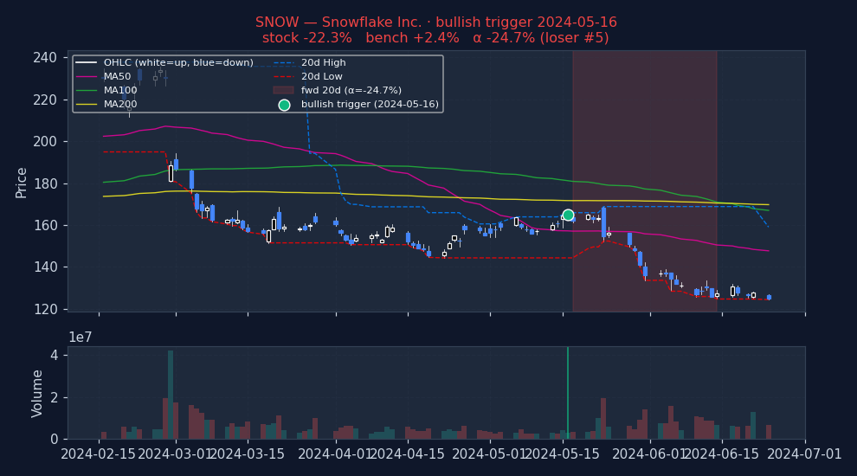Click the subtitle showing stock -22.3% performance

pyautogui.click(x=435, y=38)
